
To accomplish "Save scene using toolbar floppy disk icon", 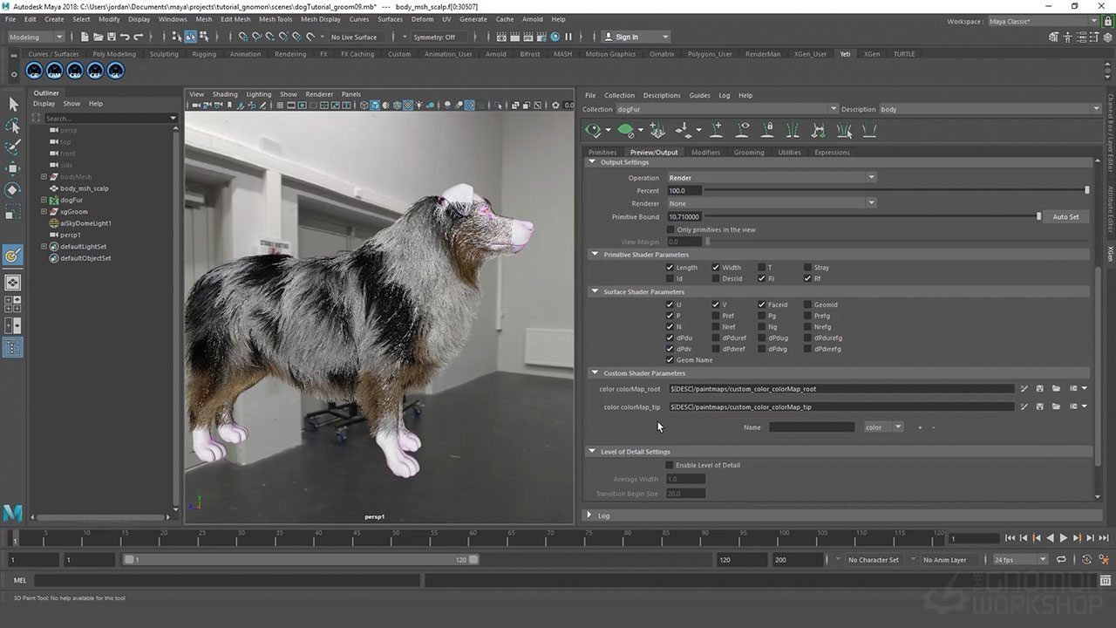I will (x=111, y=37).
